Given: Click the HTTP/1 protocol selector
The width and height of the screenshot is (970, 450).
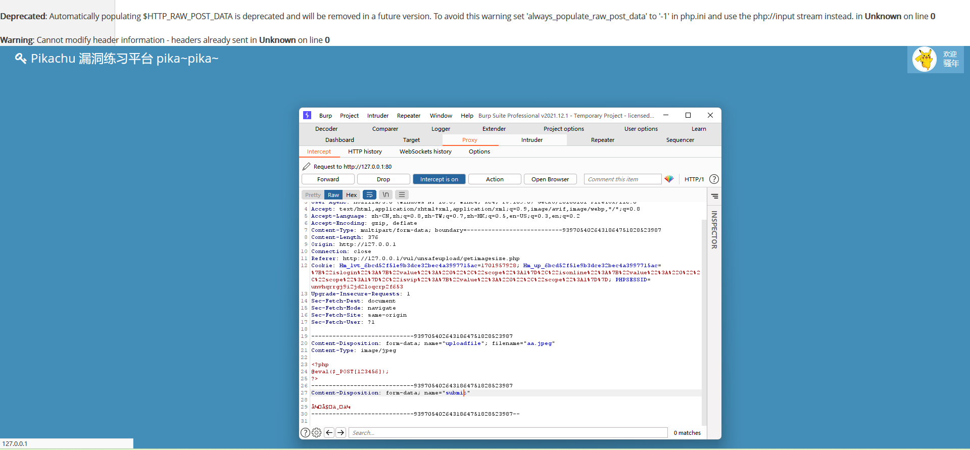Looking at the screenshot, I should point(694,179).
